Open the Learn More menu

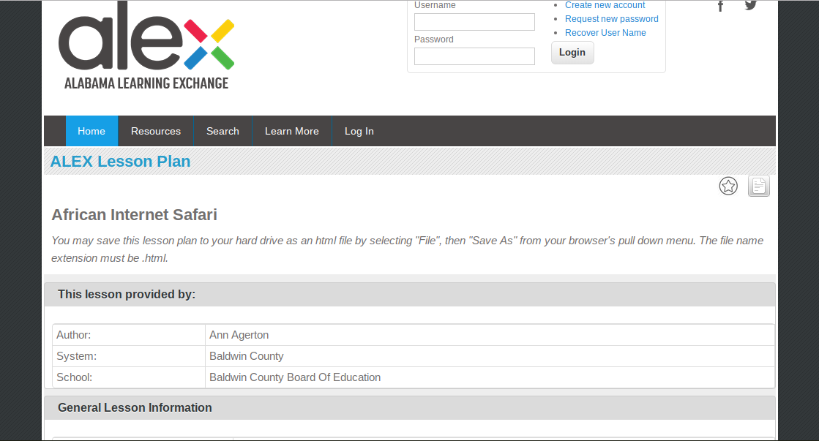292,132
